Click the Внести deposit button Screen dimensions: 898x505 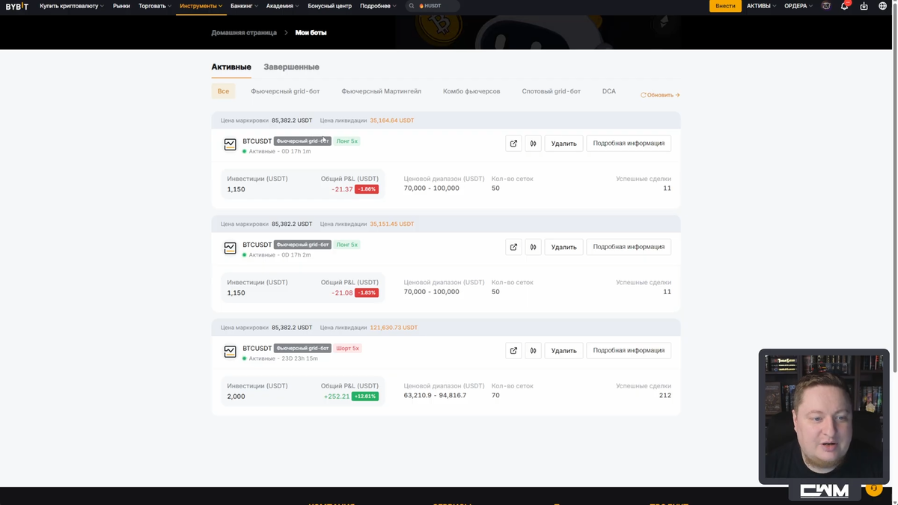click(x=725, y=6)
